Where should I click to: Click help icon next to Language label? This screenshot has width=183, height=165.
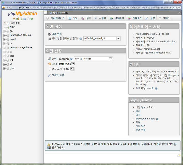[x=71, y=59]
